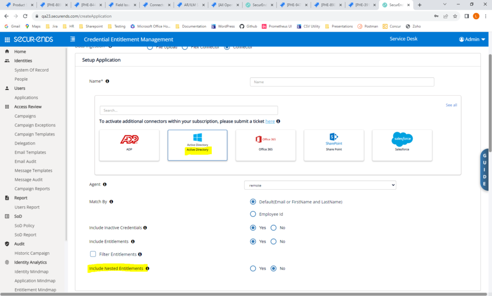Select the Active Directory connector card

pos(197,145)
